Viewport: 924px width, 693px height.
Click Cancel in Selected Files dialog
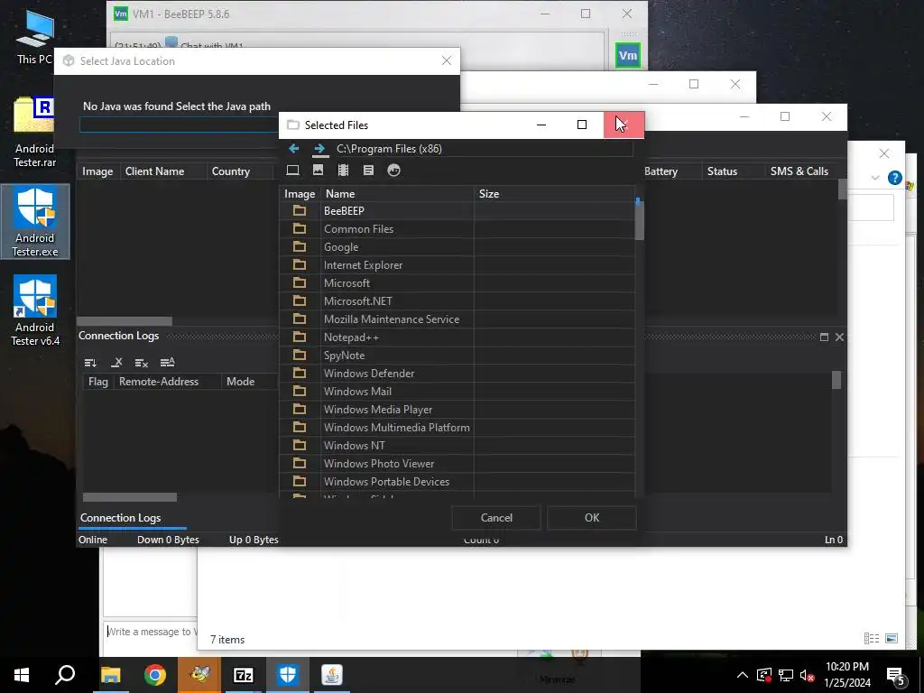tap(496, 517)
